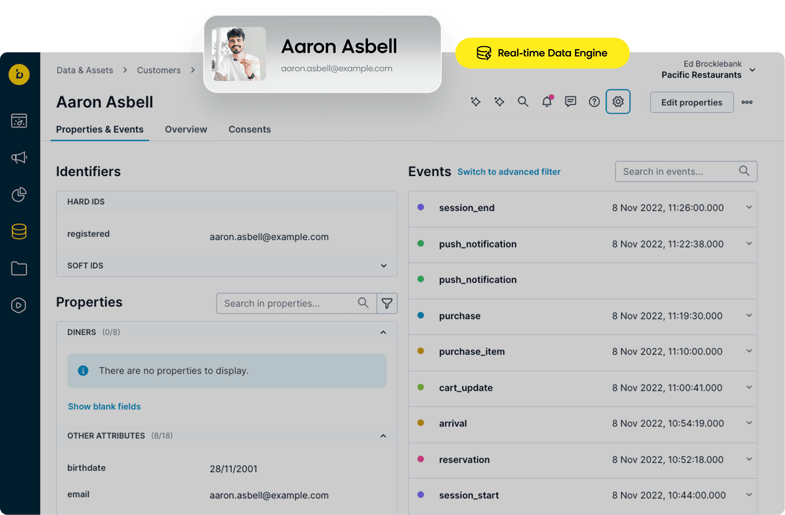Collapse the DINERS properties group
This screenshot has width=785, height=515.
[383, 333]
